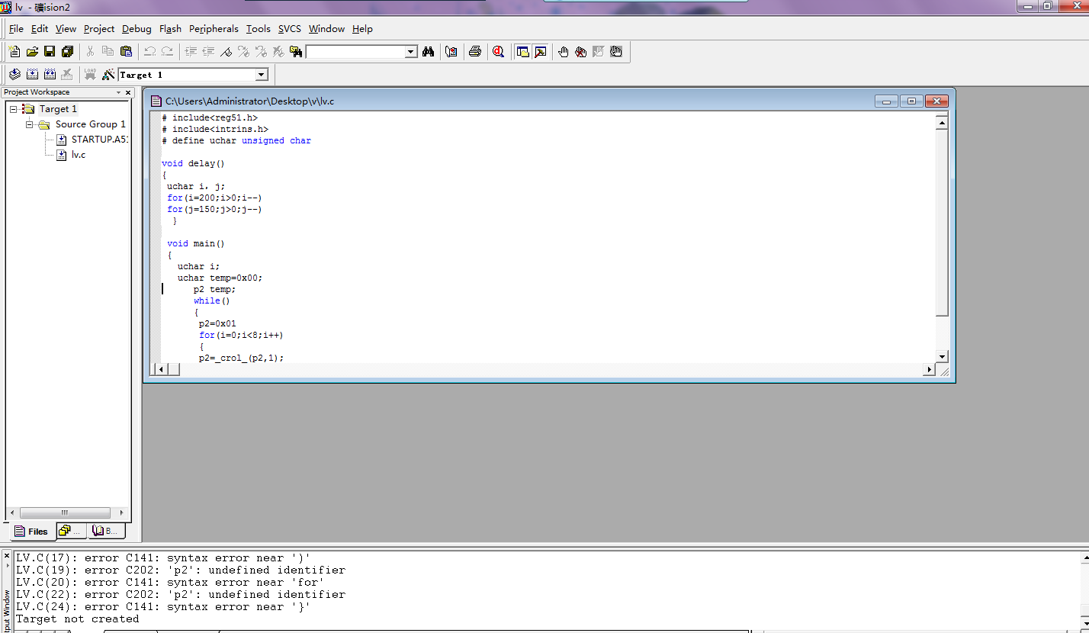Unindent the selected text lines

[x=208, y=52]
